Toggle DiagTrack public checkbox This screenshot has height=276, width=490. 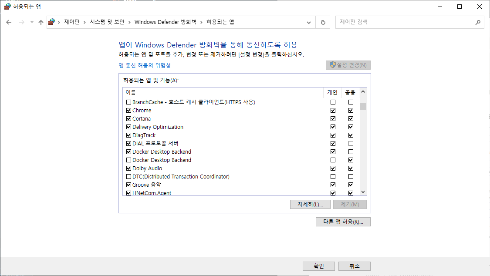(x=351, y=135)
